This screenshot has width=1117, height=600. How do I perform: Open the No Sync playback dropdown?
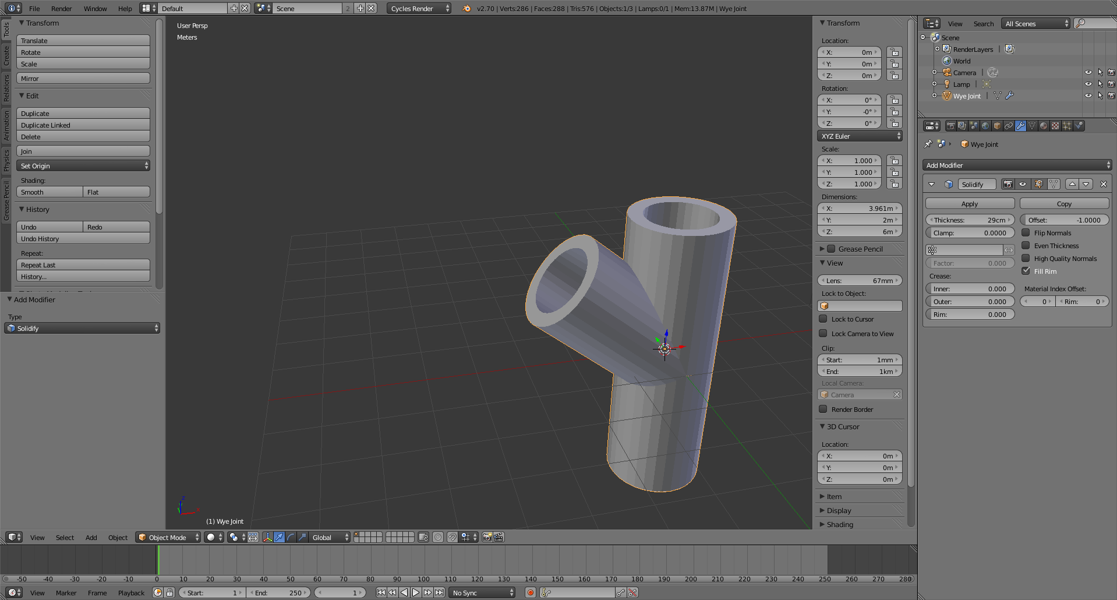(482, 592)
